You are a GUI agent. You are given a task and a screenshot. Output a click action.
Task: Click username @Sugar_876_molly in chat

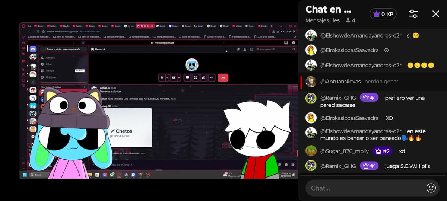[345, 151]
